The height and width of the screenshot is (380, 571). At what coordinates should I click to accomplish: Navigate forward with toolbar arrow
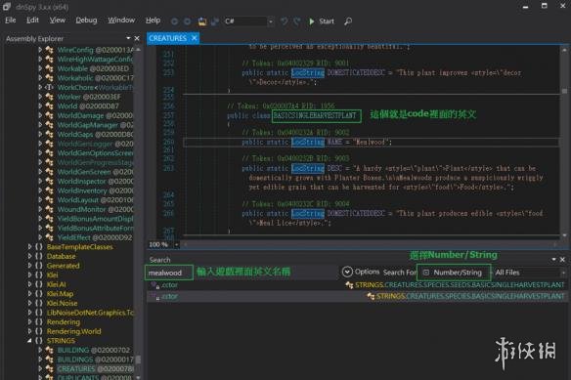click(187, 21)
